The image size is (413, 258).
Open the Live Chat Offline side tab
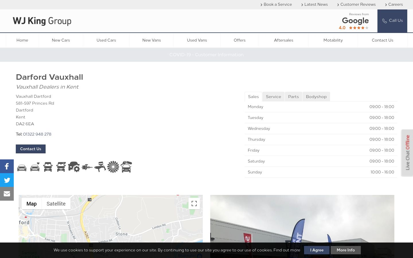coord(407,153)
